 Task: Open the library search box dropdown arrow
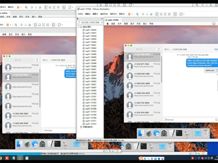tap(101, 22)
